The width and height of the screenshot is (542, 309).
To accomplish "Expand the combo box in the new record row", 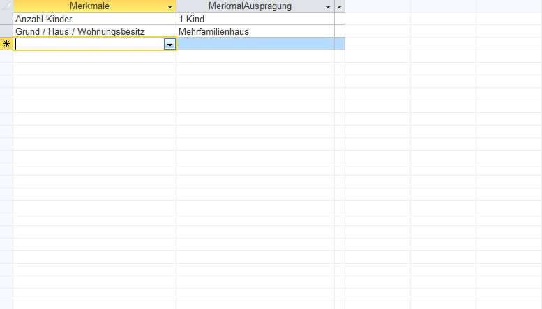I will click(170, 45).
